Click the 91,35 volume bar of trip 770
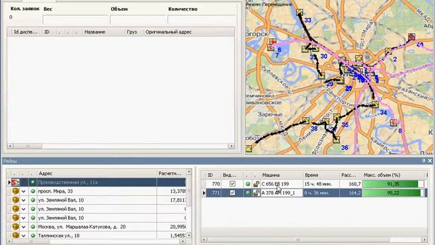The width and height of the screenshot is (435, 245). click(x=393, y=184)
